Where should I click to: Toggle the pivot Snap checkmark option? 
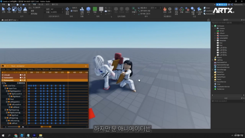click(71, 8)
